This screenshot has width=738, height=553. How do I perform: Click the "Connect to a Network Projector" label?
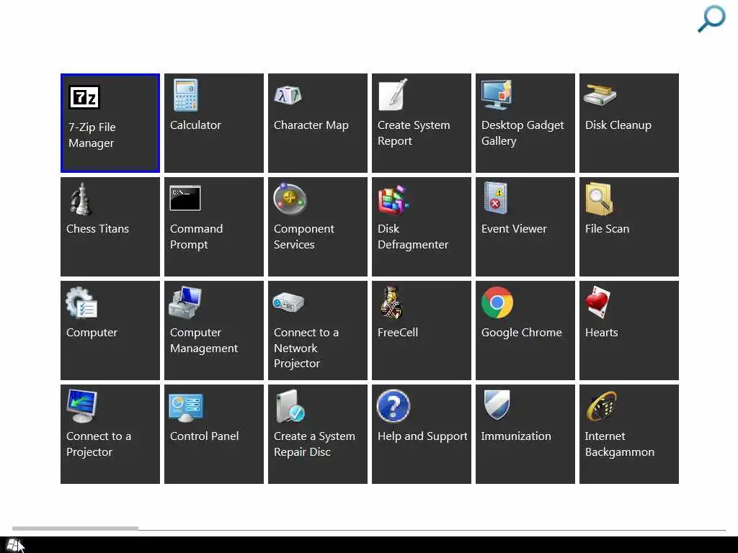306,348
